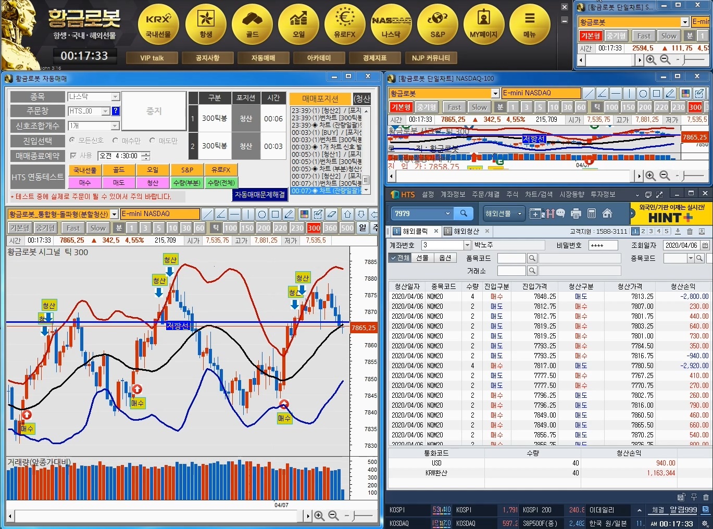Viewport: 713px width, 529px height.
Task: Toggle 옵션 filter in HTS panel
Action: pos(445,258)
